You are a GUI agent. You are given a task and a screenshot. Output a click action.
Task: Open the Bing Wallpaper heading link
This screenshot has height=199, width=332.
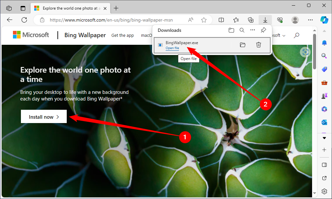(85, 35)
